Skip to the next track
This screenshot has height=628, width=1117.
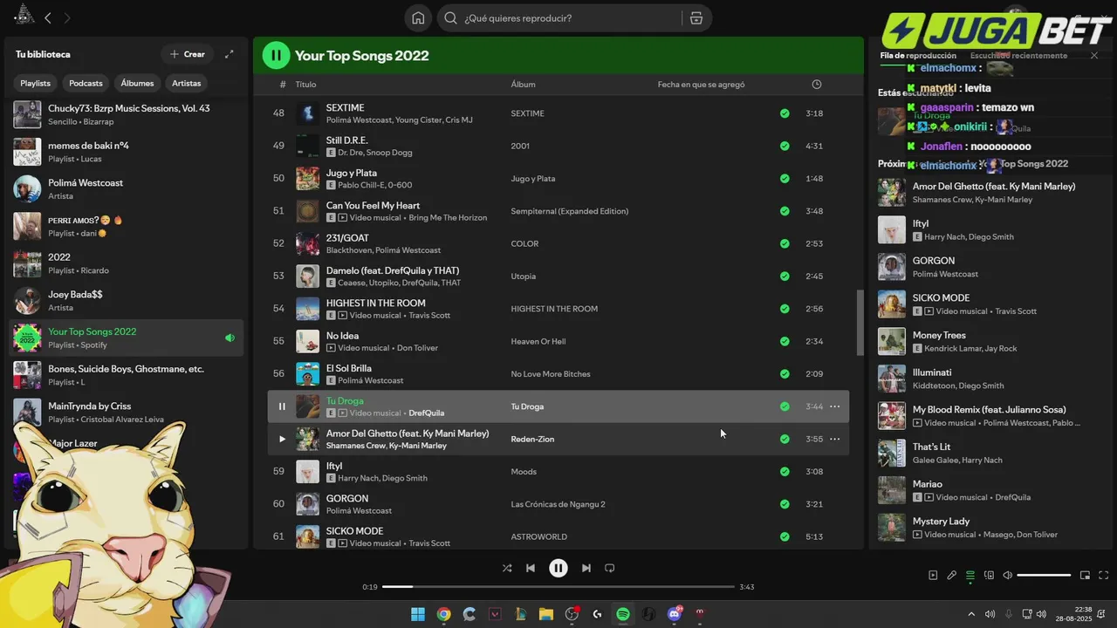coord(586,568)
